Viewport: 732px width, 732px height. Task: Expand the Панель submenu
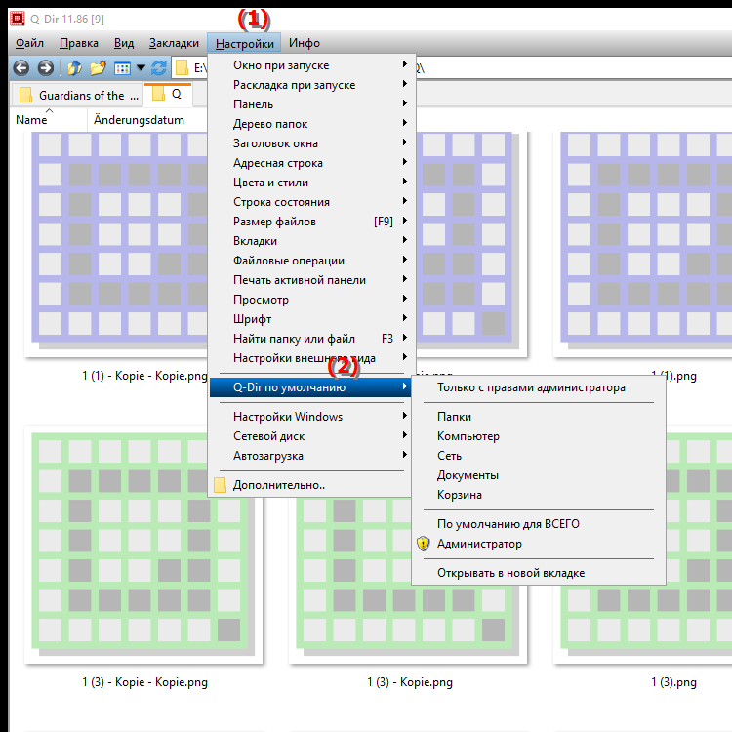click(310, 104)
